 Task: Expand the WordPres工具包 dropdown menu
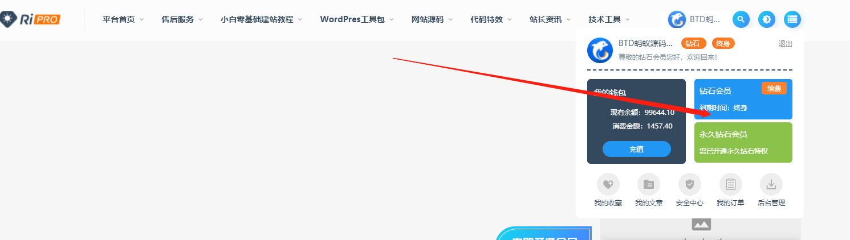(x=361, y=19)
